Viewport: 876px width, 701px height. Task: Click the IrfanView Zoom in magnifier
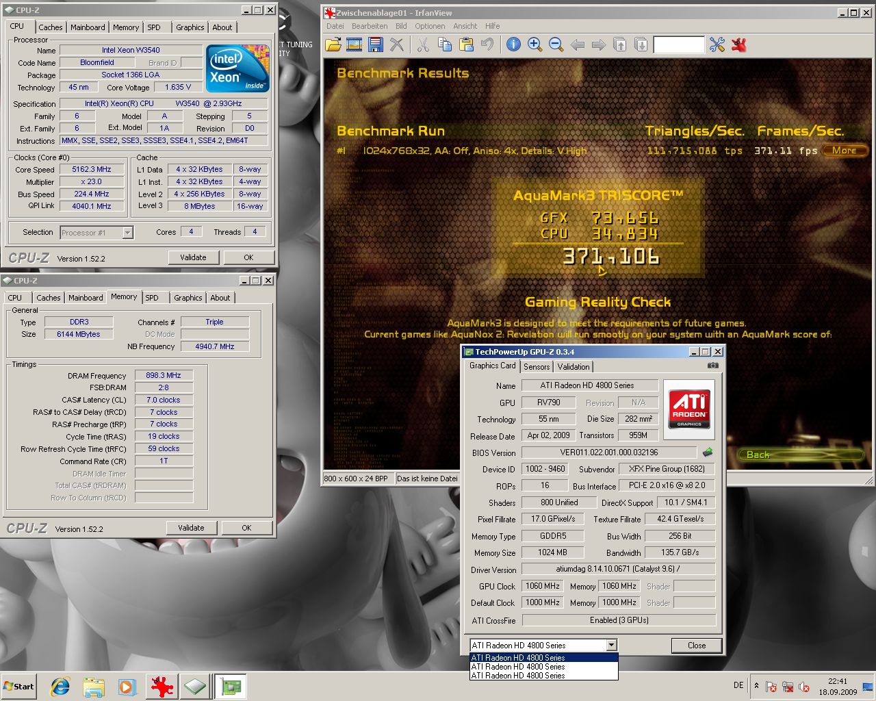click(534, 45)
